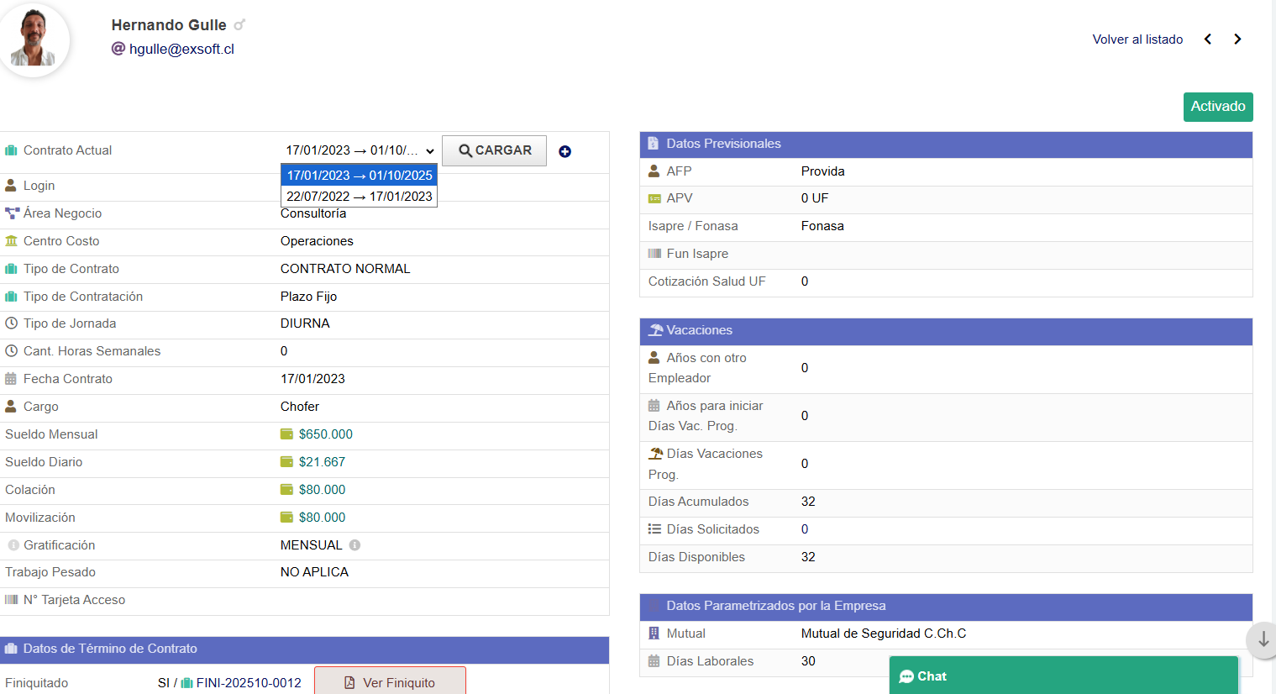Click Hernando Gulle's profile photo
The width and height of the screenshot is (1276, 694).
(x=34, y=39)
